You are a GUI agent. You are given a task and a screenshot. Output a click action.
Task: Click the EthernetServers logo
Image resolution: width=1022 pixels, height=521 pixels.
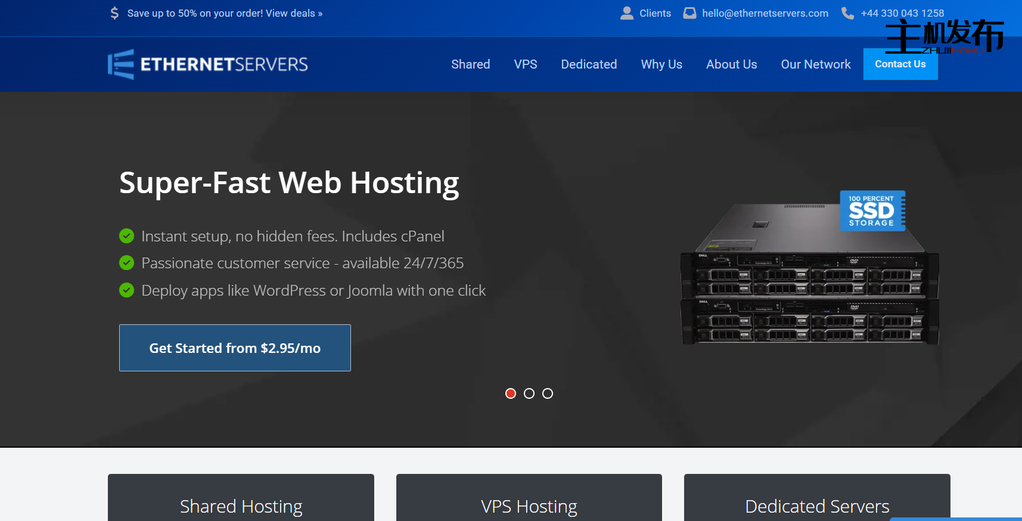tap(207, 64)
